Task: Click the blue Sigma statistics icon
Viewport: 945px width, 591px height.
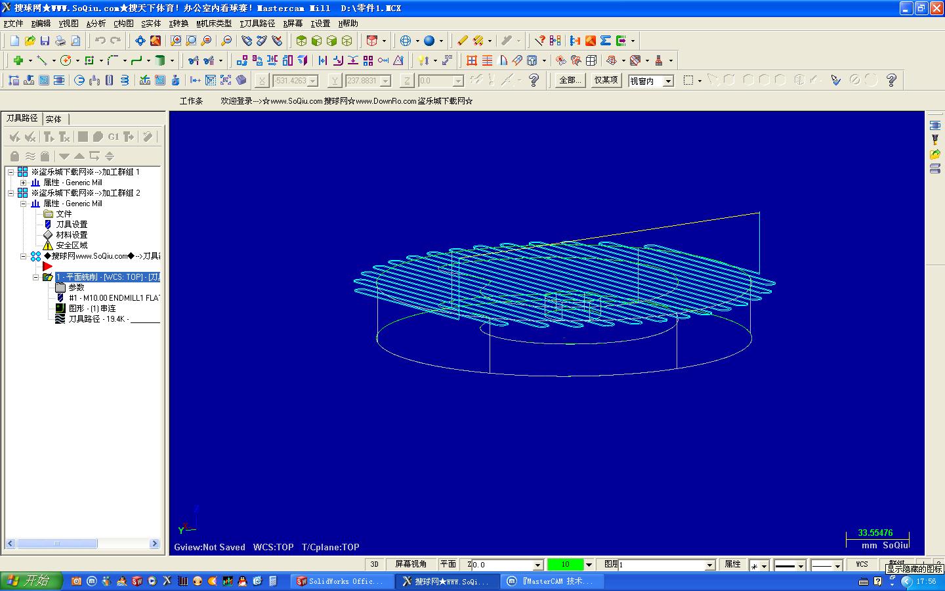Action: click(606, 41)
